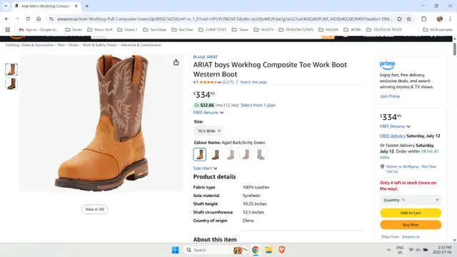Select the Aged Bark/Army Green swatch
457x257 pixels.
pyautogui.click(x=200, y=154)
